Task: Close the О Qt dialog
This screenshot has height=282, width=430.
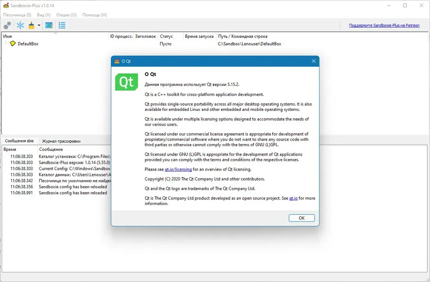Action: 314,61
